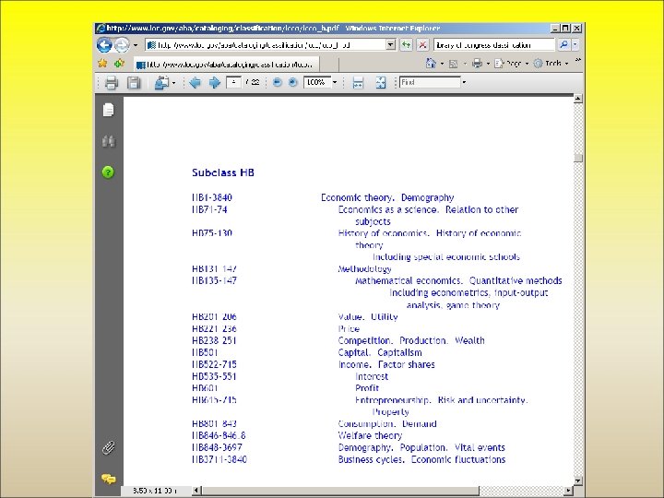
Task: Open recent pages dropdown beside Forward
Action: [136, 45]
